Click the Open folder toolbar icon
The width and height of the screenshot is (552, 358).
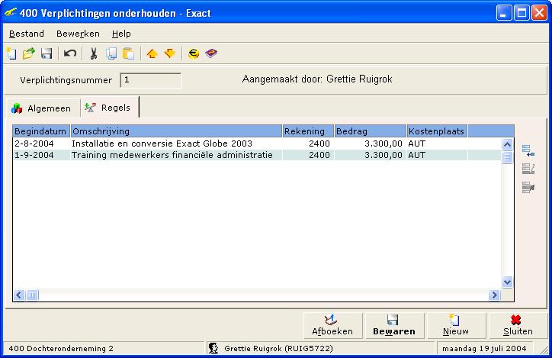tap(28, 53)
